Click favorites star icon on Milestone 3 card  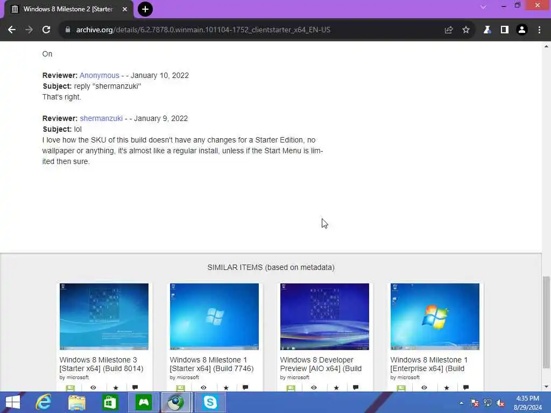click(116, 387)
